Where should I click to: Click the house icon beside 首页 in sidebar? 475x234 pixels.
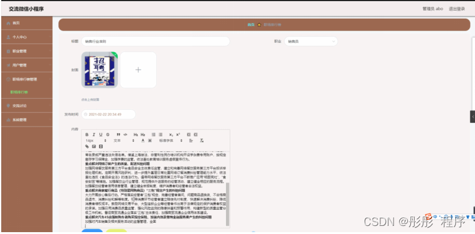click(8, 23)
